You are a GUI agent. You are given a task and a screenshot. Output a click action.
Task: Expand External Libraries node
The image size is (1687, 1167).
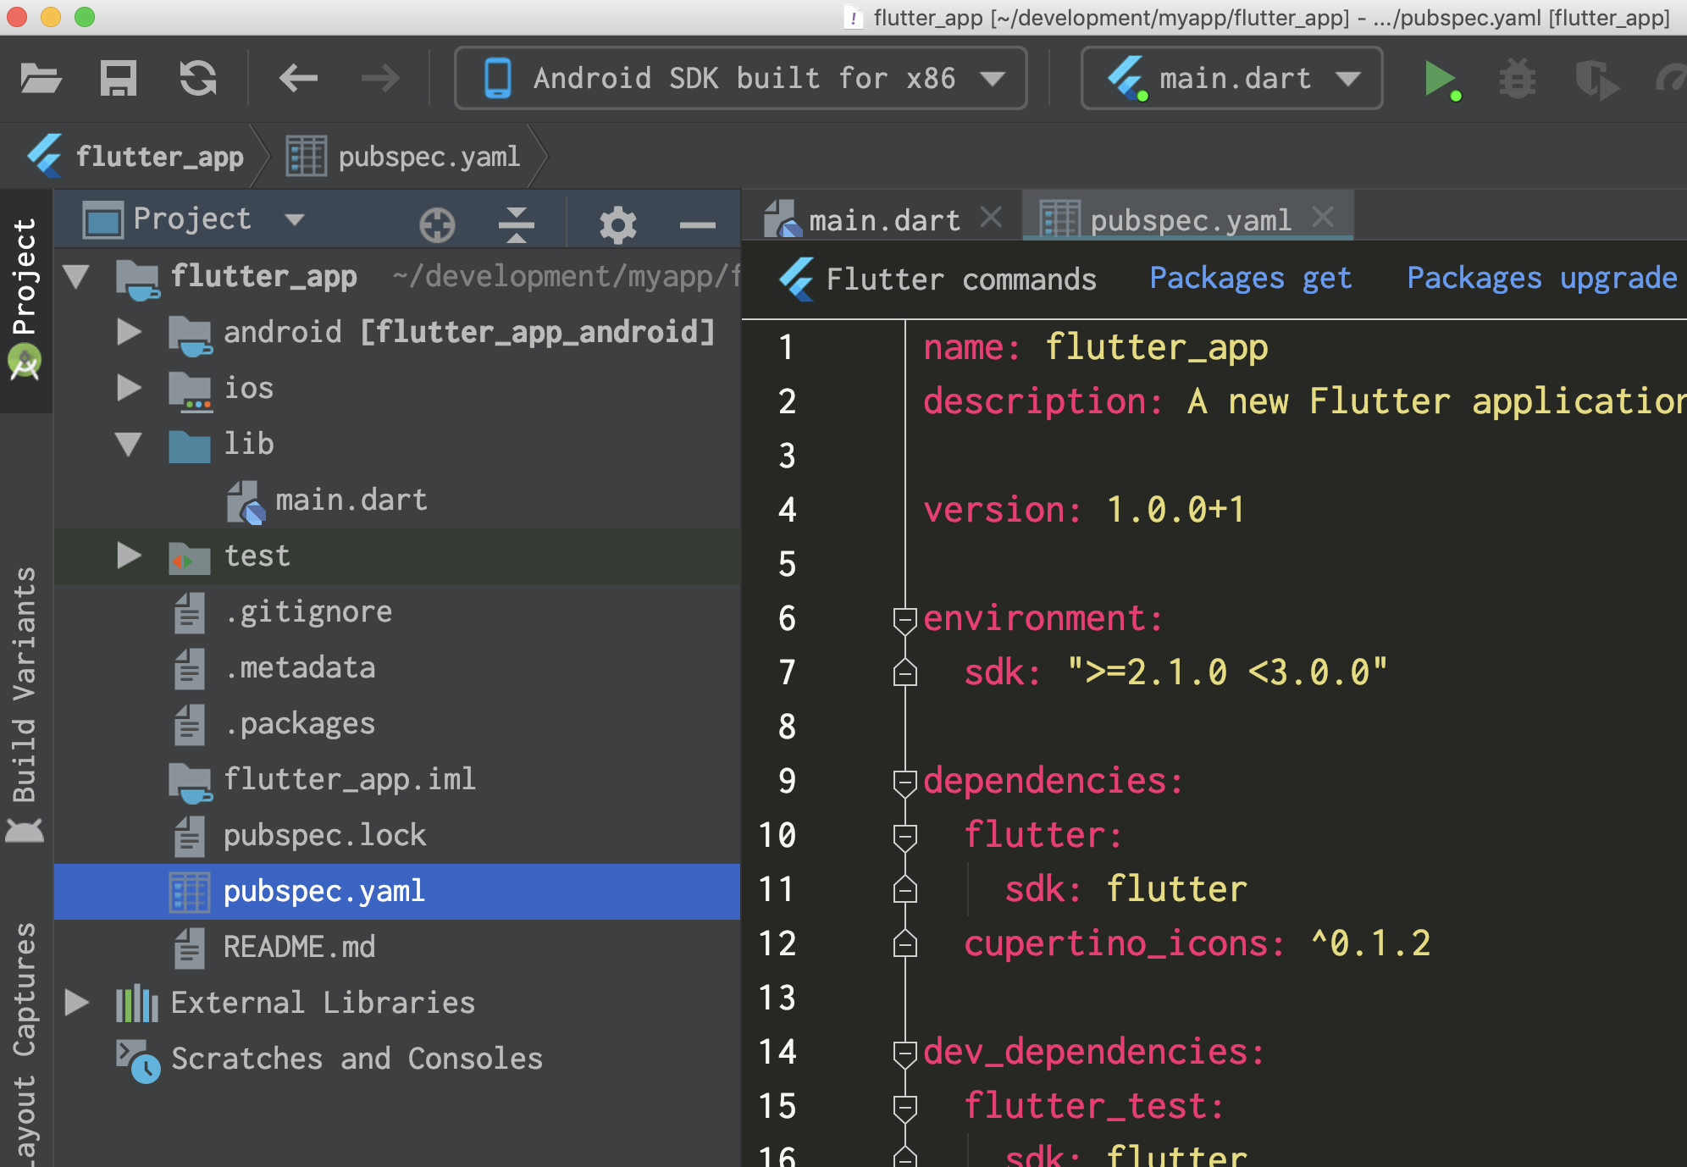[76, 1003]
